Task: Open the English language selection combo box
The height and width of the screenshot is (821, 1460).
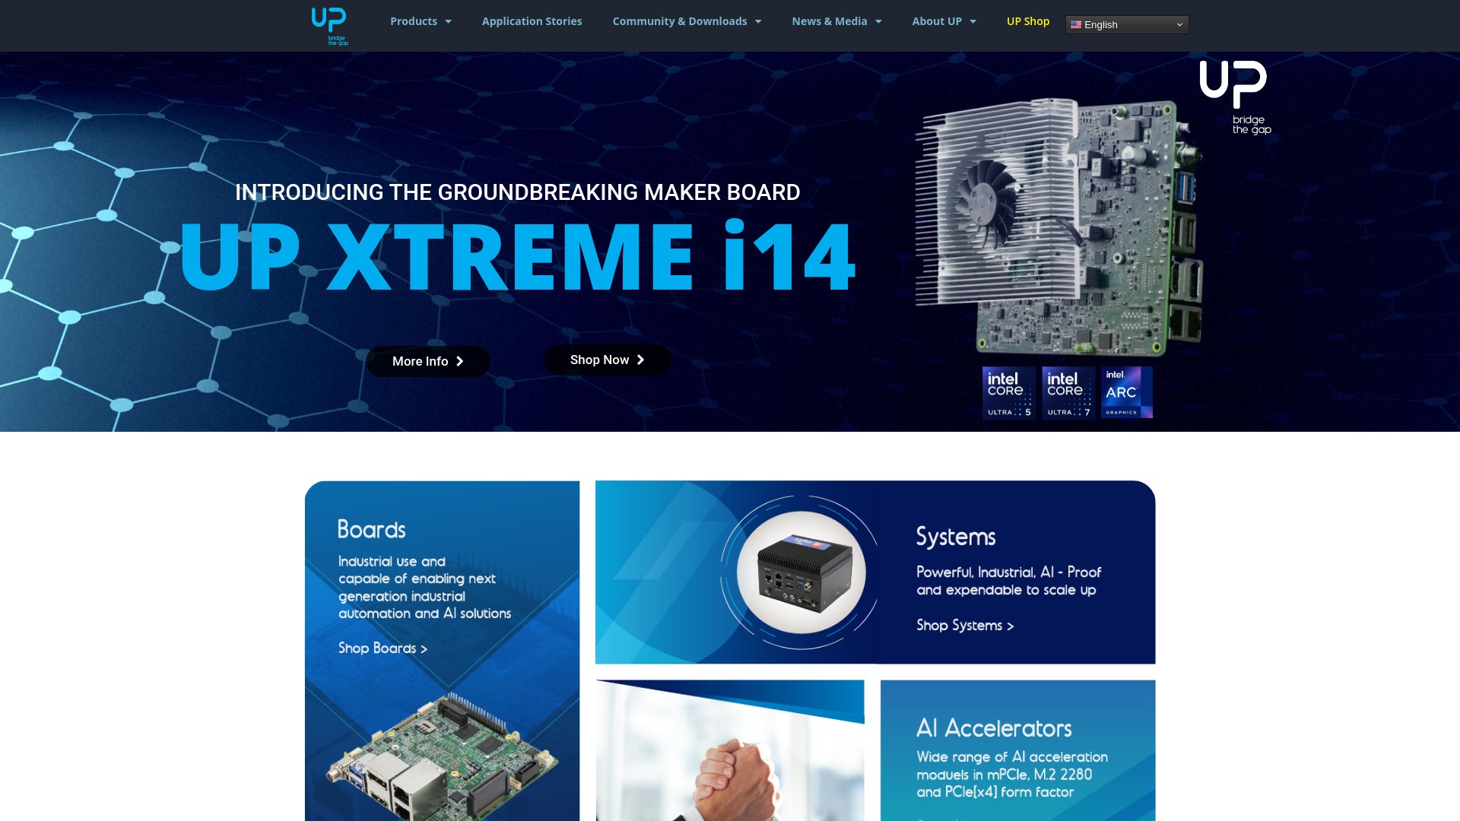Action: tap(1126, 24)
